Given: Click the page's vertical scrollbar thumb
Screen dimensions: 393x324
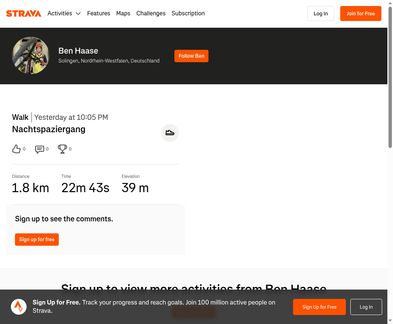Looking at the screenshot, I should pos(390,77).
